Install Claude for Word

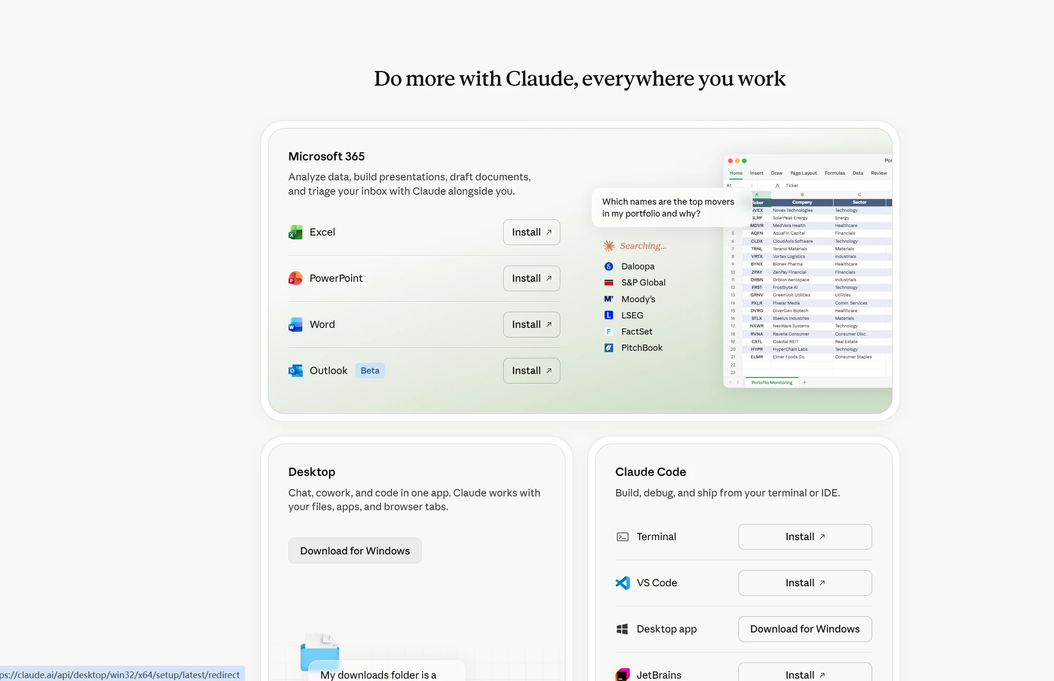[531, 325]
